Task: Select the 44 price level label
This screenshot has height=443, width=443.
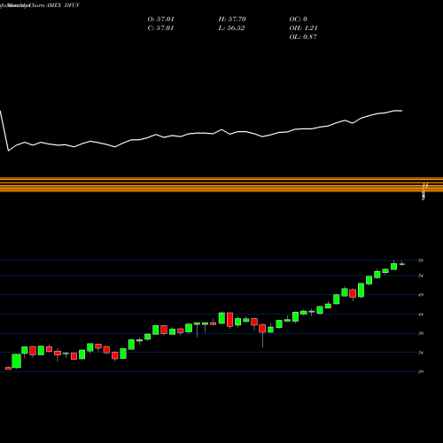Action: click(x=421, y=315)
